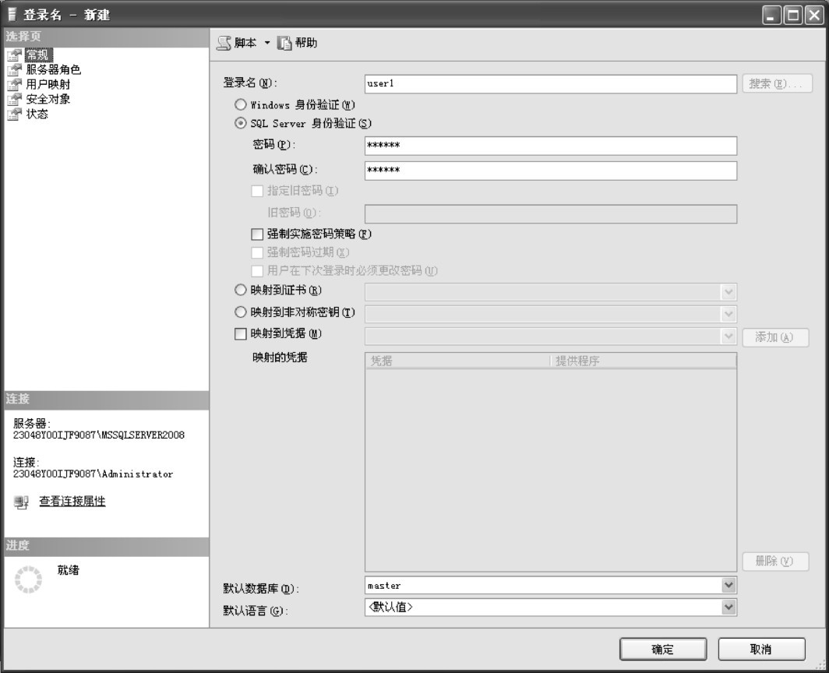Click the 帮助 help icon
The image size is (829, 673).
click(284, 43)
